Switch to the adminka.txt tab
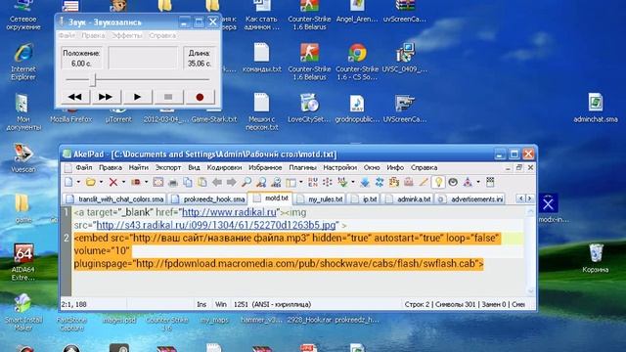 coord(409,198)
